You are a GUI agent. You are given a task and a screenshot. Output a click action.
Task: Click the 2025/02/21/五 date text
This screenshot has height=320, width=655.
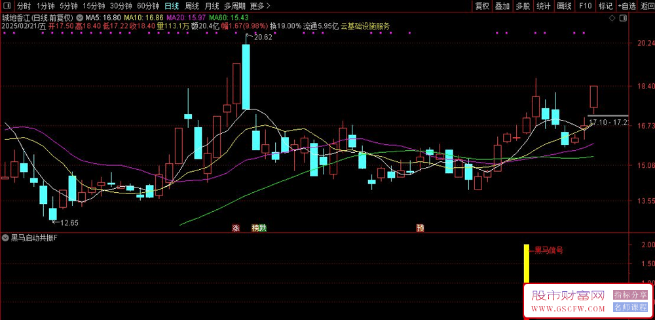tap(24, 26)
